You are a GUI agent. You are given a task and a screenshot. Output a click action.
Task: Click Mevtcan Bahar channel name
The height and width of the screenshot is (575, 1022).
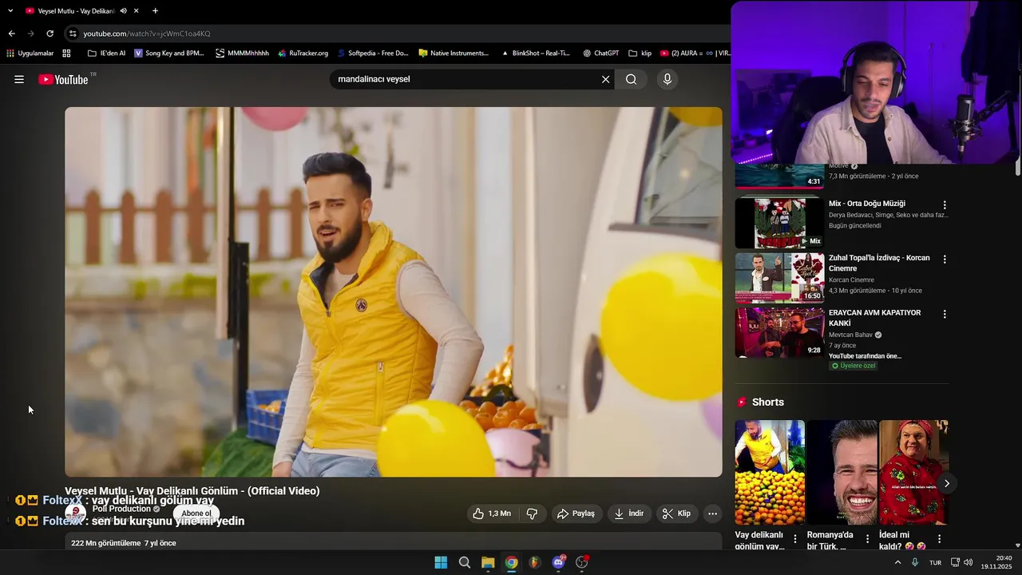tap(851, 335)
